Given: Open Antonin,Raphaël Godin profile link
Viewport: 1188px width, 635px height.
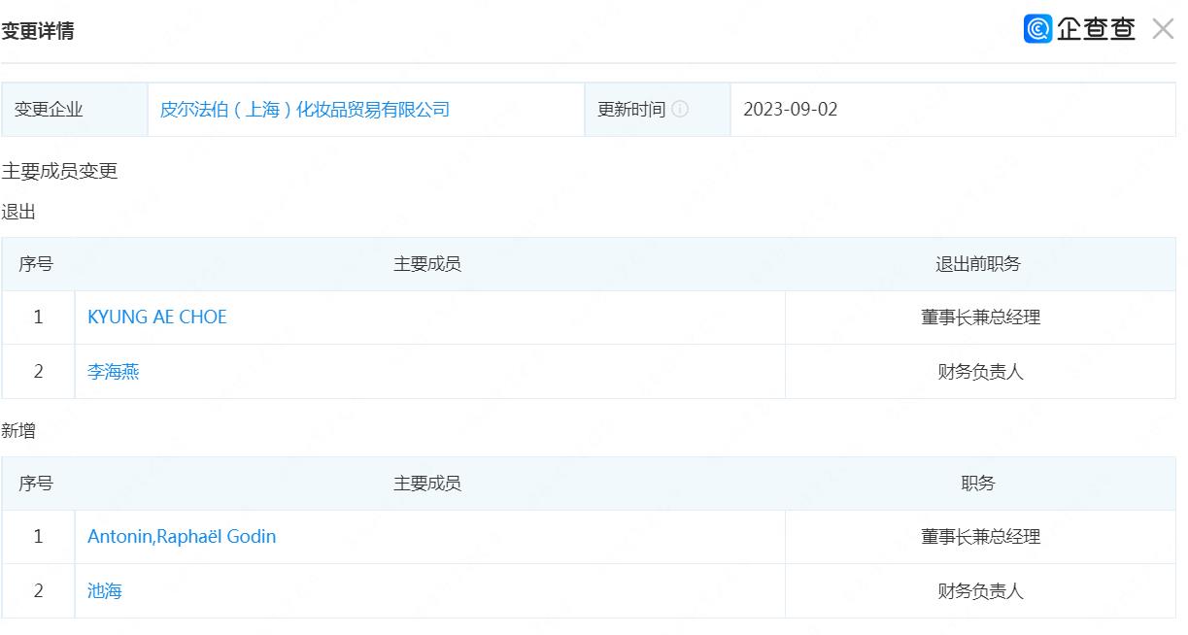Looking at the screenshot, I should 182,537.
